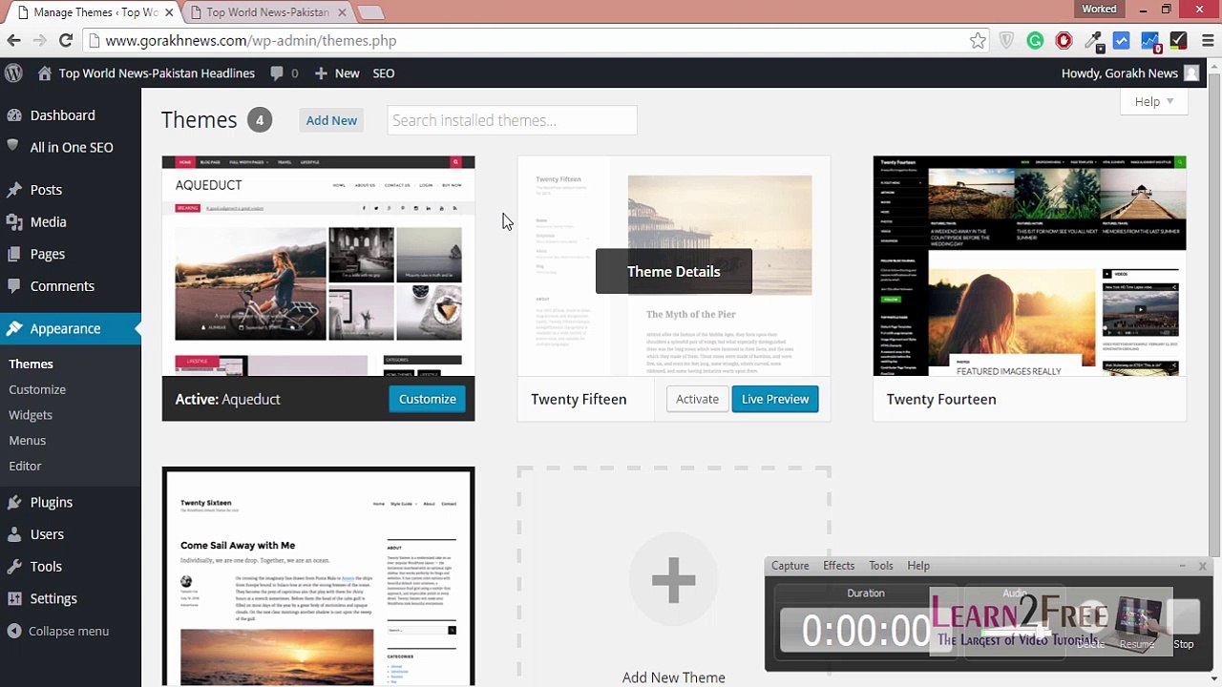Select the Themes submenu item
Viewport: 1222px width, 687px height.
[31, 364]
